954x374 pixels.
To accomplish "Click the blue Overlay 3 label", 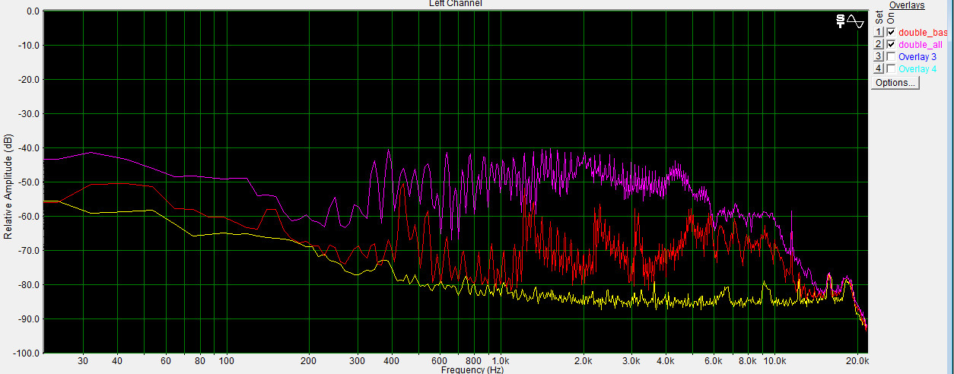I will click(x=917, y=57).
